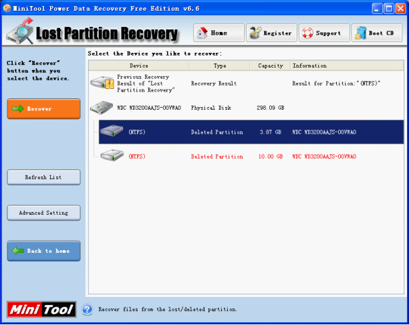This screenshot has height=325, width=409.
Task: Click the green arrow on Back to home
Action: [18, 251]
